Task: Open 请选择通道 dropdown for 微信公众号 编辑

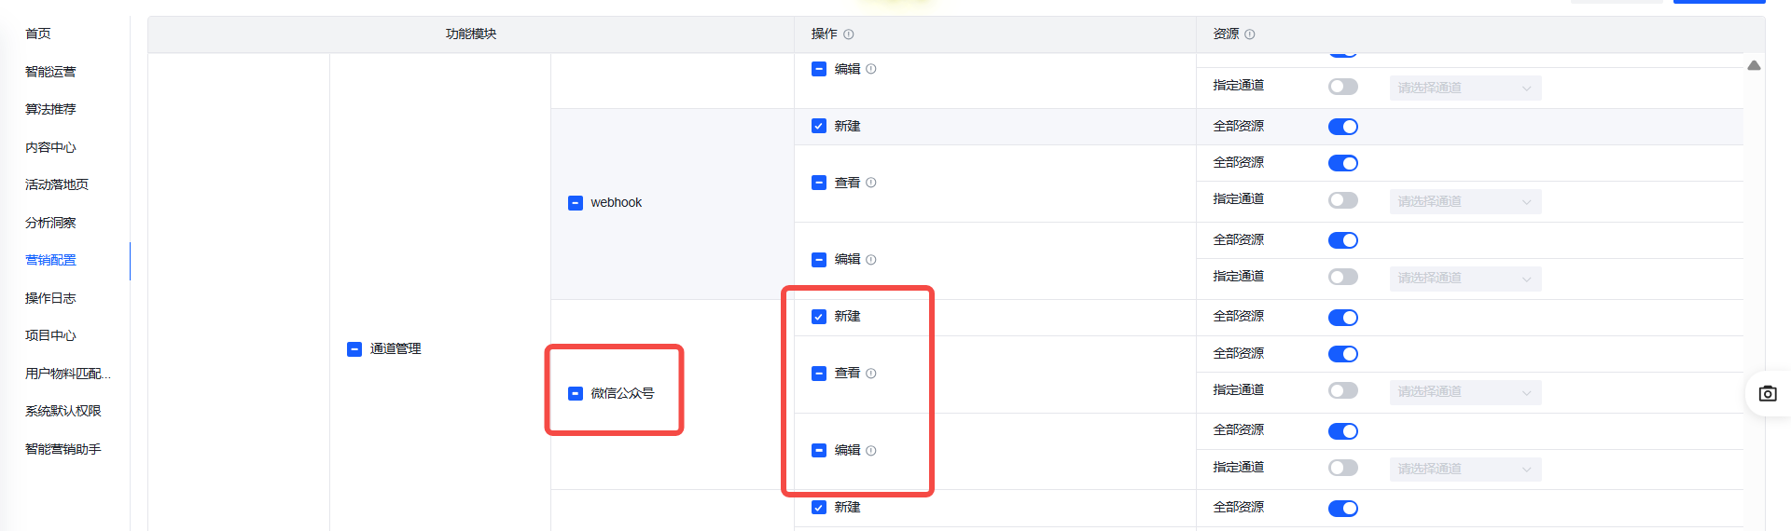Action: pyautogui.click(x=1465, y=469)
